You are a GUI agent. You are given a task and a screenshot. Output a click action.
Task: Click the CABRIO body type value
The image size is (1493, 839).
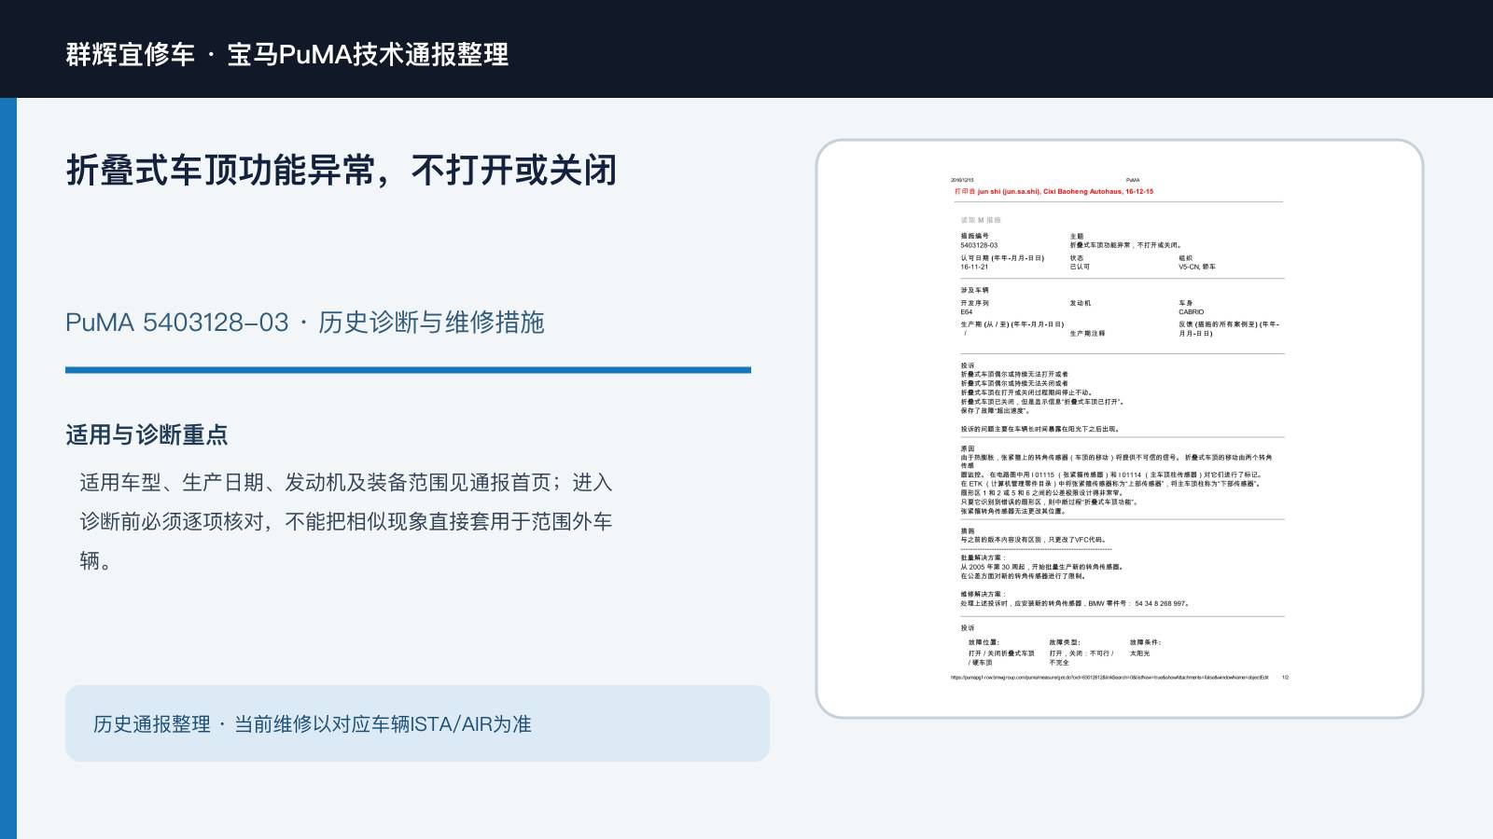[1191, 312]
